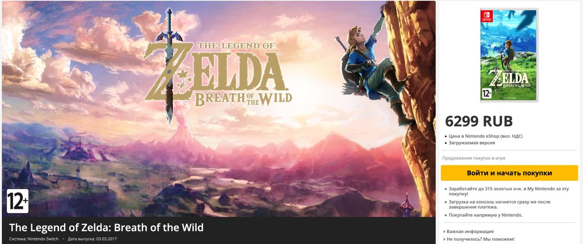Click the small 12+ rating on box art
Screen dimensions: 583x244
point(487,95)
